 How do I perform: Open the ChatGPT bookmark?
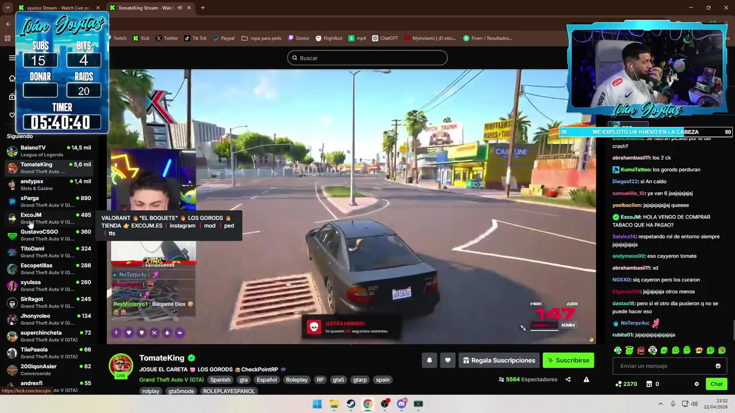pos(385,38)
